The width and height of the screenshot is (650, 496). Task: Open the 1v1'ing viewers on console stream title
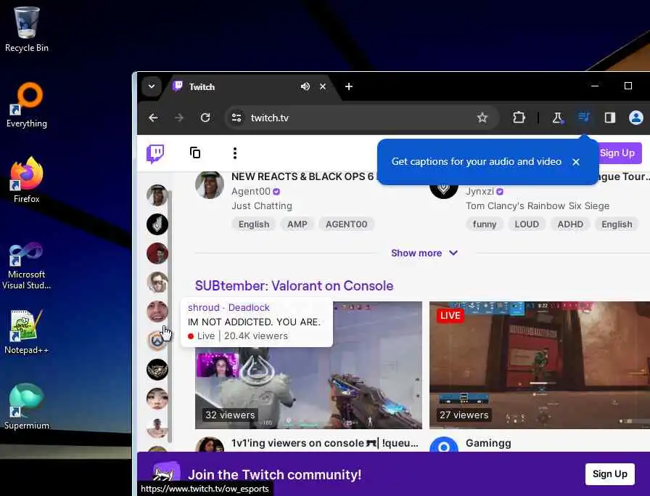[324, 443]
